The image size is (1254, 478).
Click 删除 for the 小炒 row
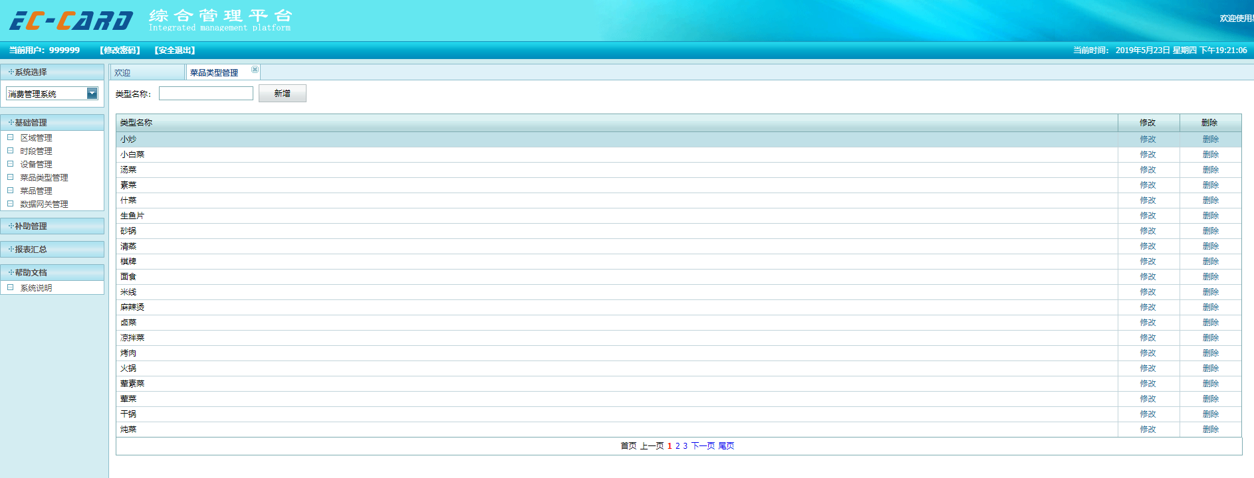click(x=1211, y=139)
